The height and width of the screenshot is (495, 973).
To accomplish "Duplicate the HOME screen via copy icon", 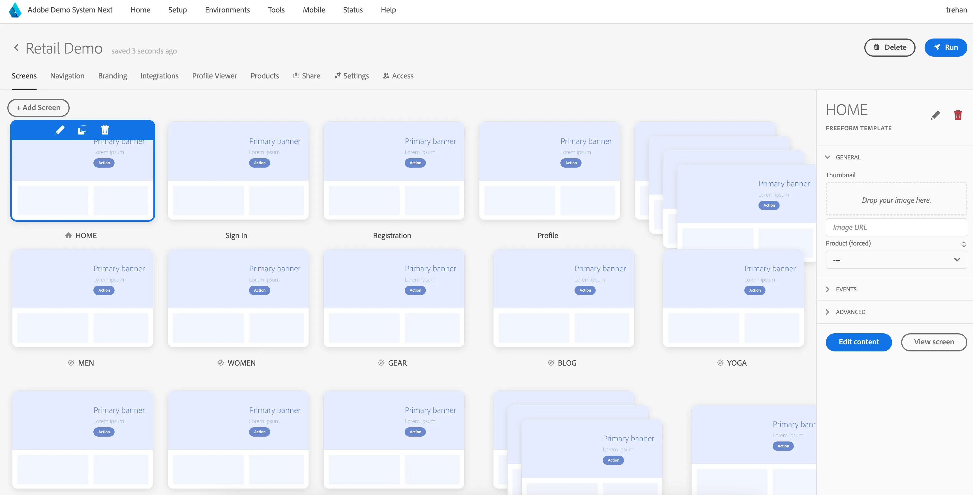I will coord(82,130).
